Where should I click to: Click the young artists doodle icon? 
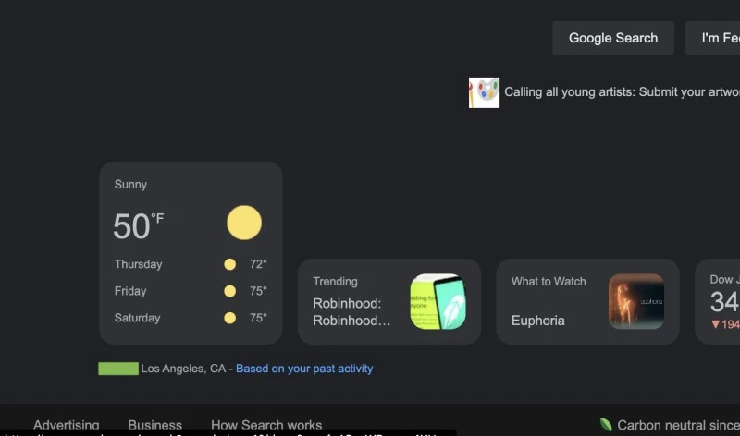pos(484,92)
